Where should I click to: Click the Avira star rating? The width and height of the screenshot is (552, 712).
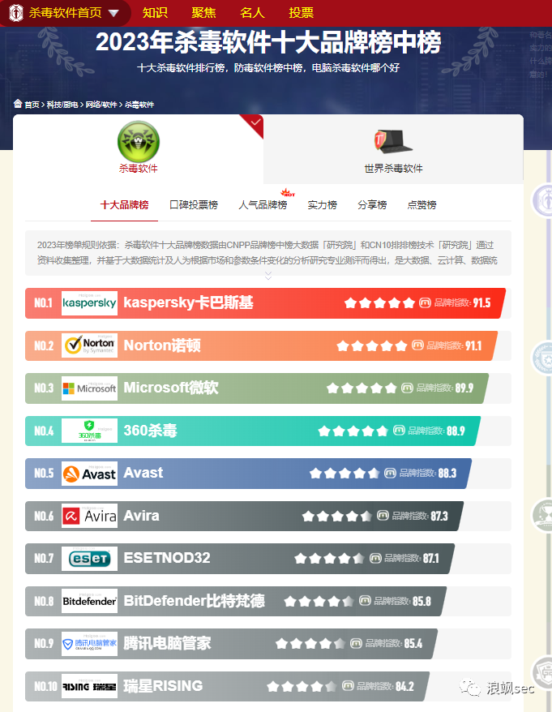coord(337,516)
